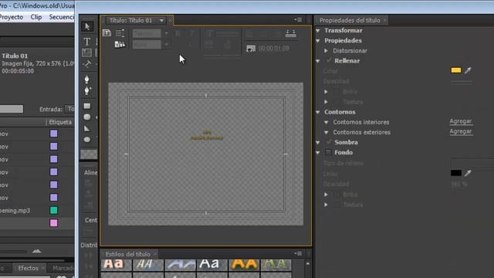Switch to Estilos del título tab

[127, 254]
